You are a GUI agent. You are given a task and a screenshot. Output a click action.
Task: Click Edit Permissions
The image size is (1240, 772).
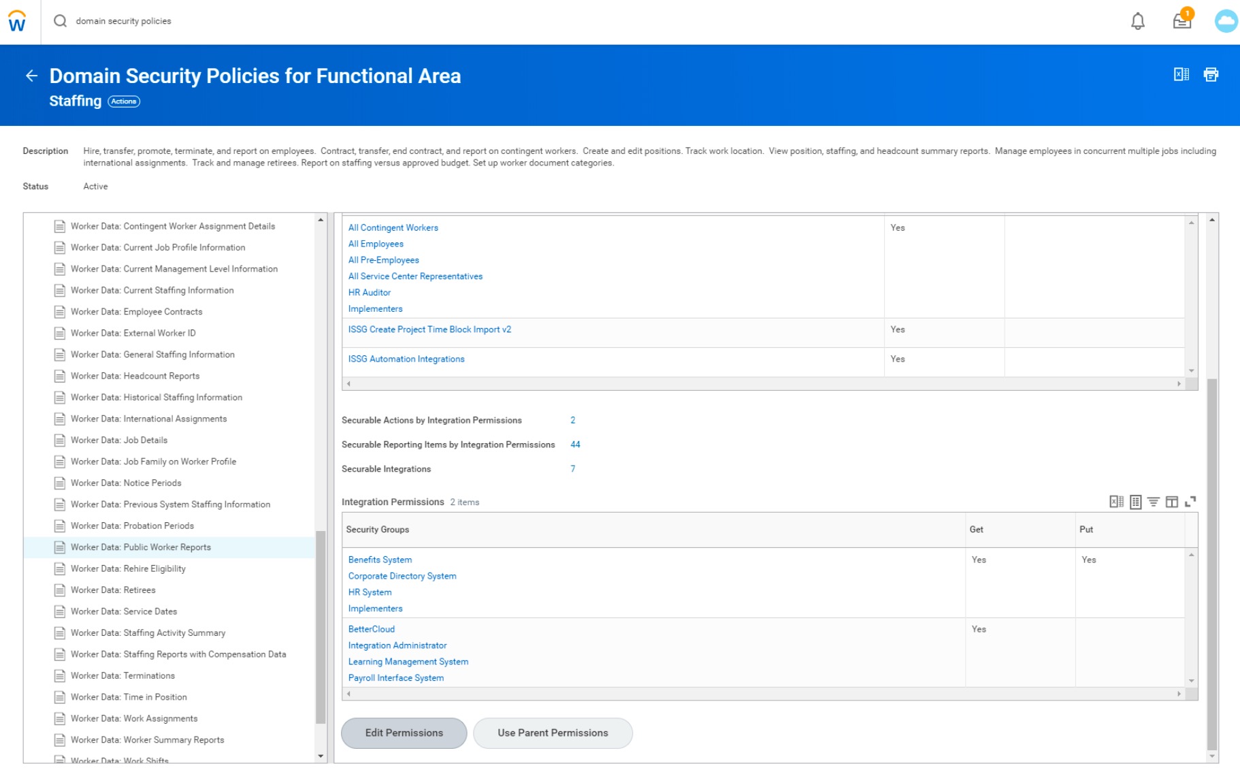(403, 733)
